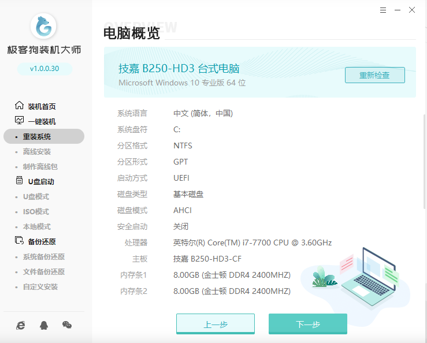
Task: Click the 下一步 next step button
Action: coord(308,324)
